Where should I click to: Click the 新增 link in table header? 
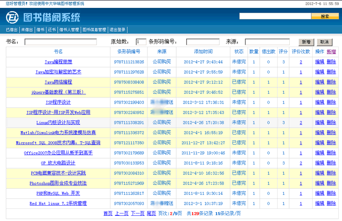[x=331, y=52]
